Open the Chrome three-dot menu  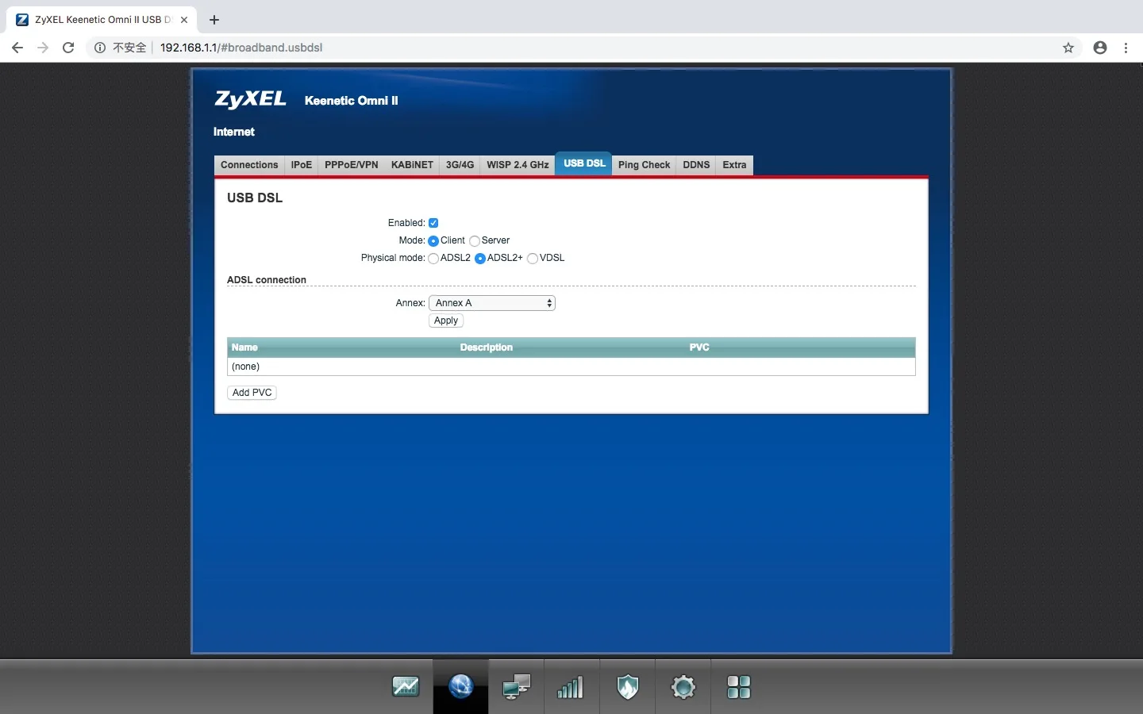pyautogui.click(x=1126, y=48)
